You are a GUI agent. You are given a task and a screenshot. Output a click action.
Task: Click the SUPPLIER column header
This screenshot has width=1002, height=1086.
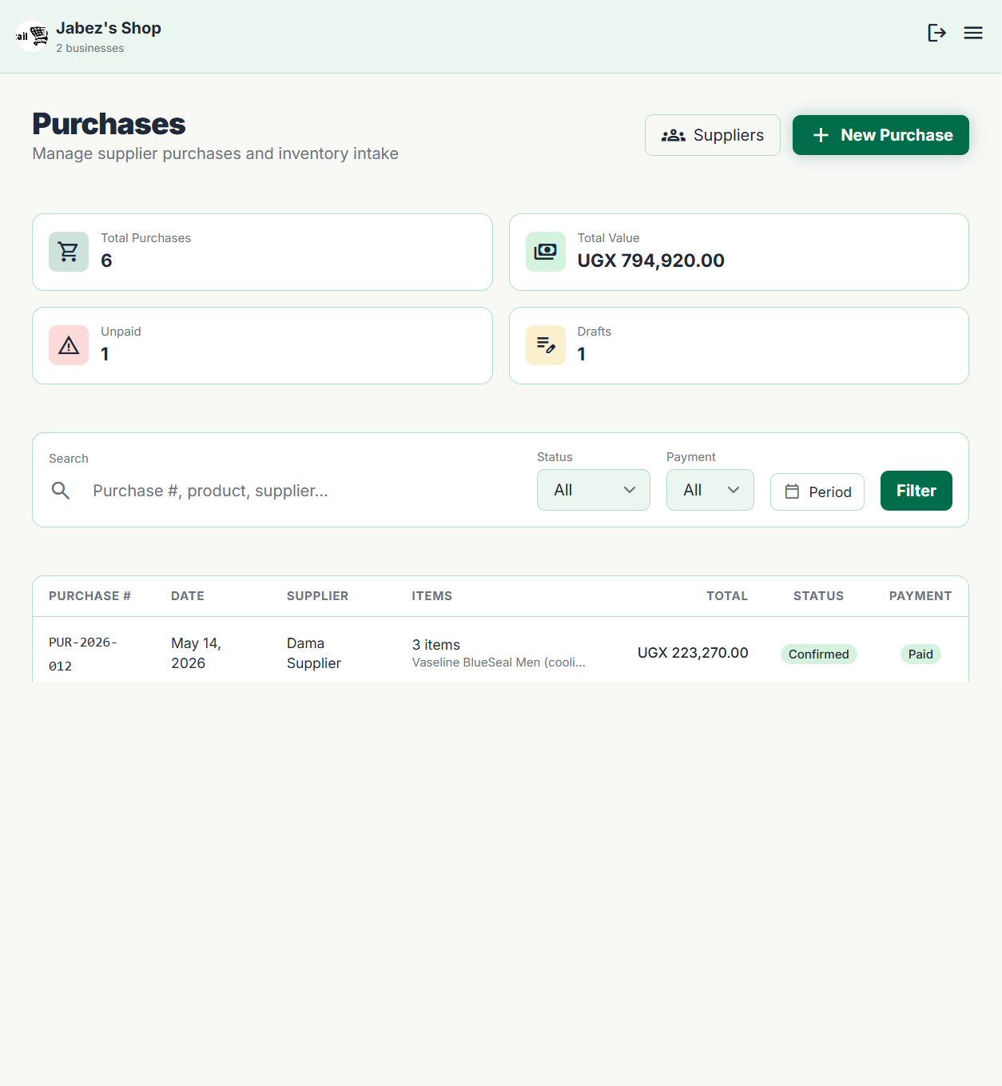(317, 596)
